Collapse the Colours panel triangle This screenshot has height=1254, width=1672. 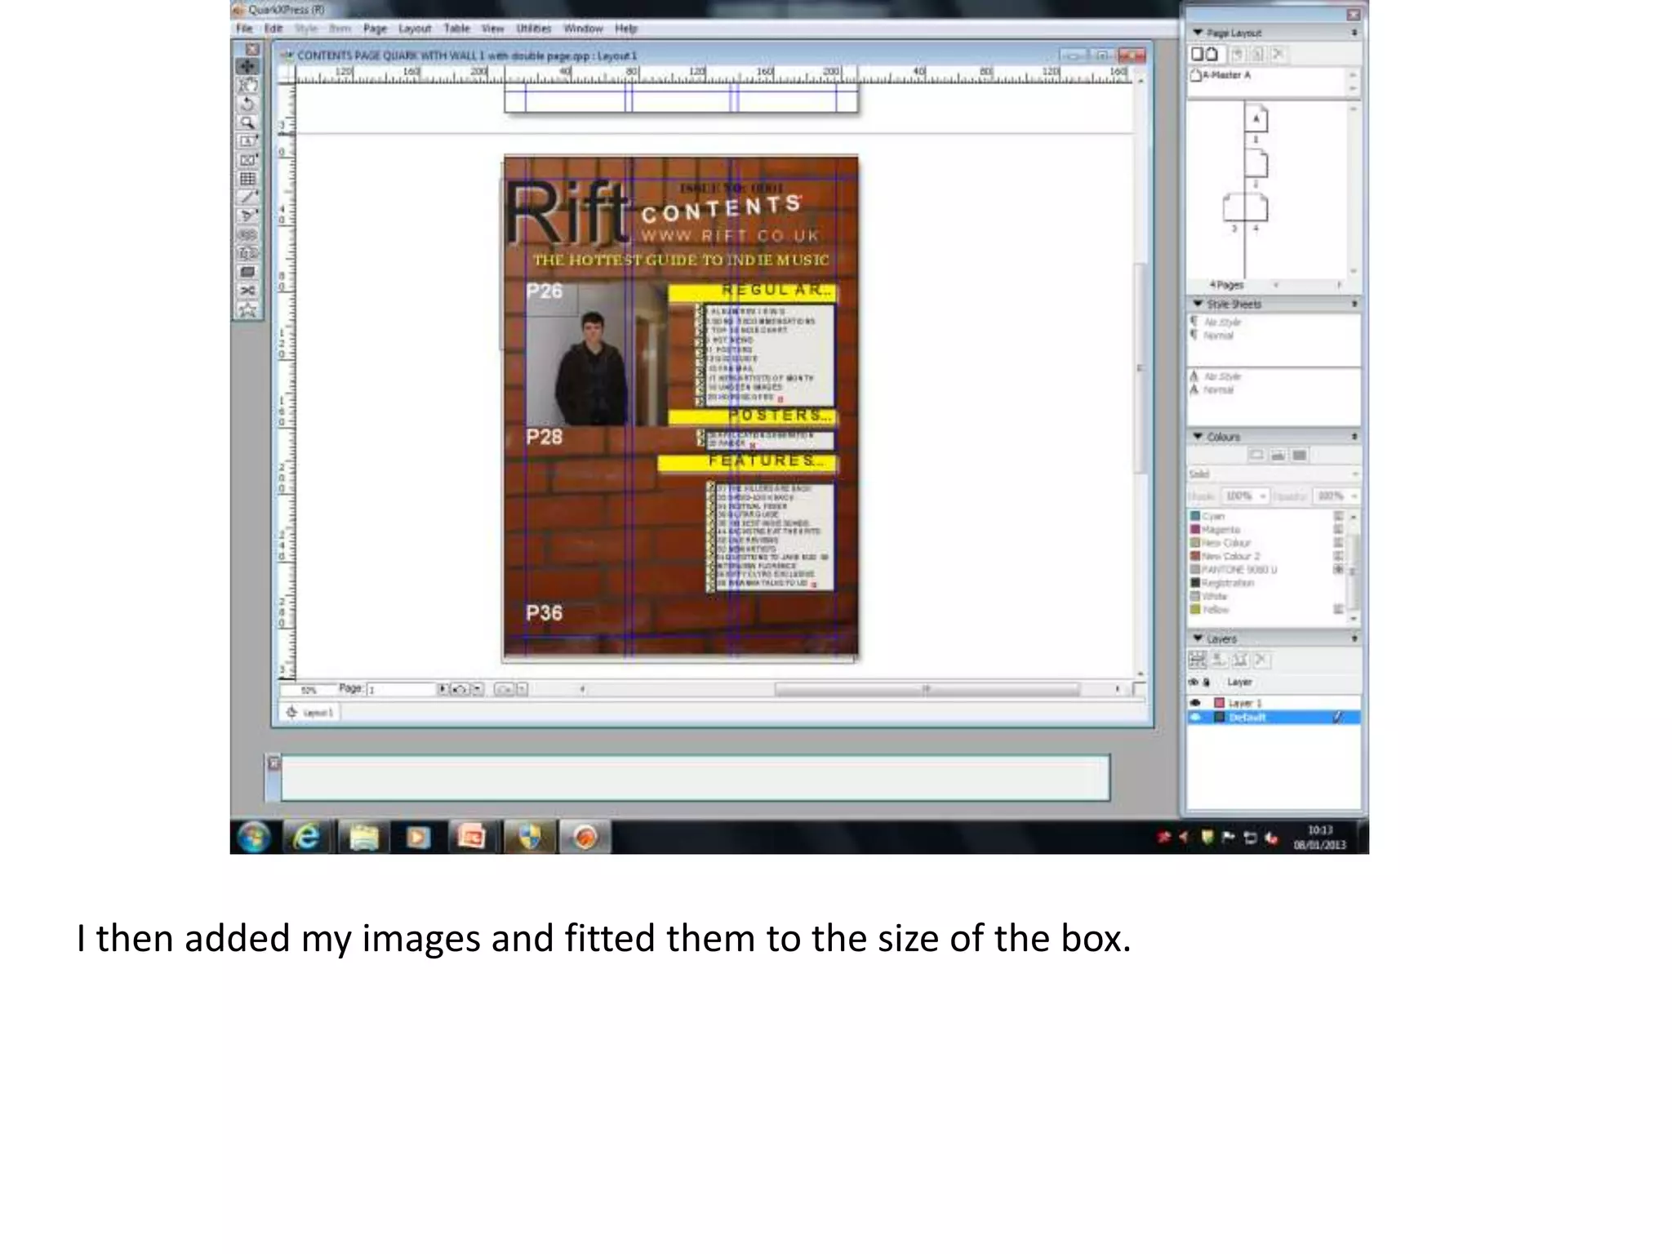point(1198,436)
